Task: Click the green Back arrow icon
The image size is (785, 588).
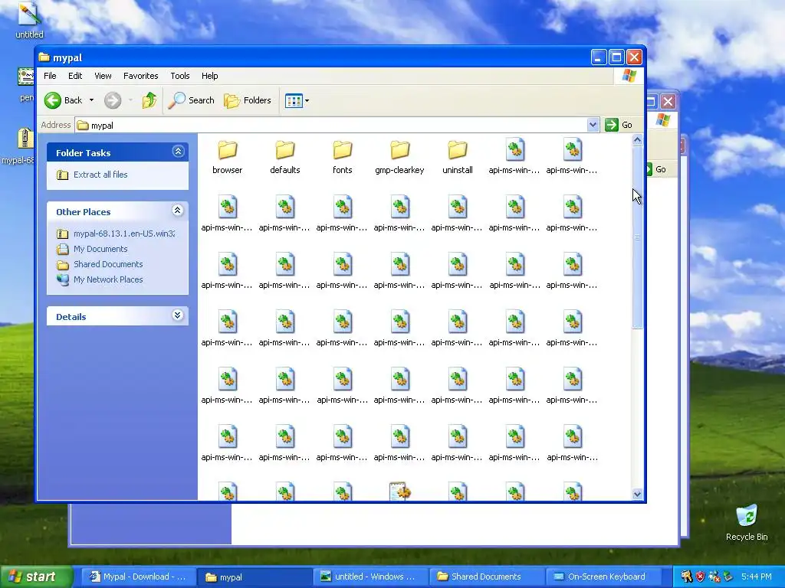Action: (x=53, y=100)
